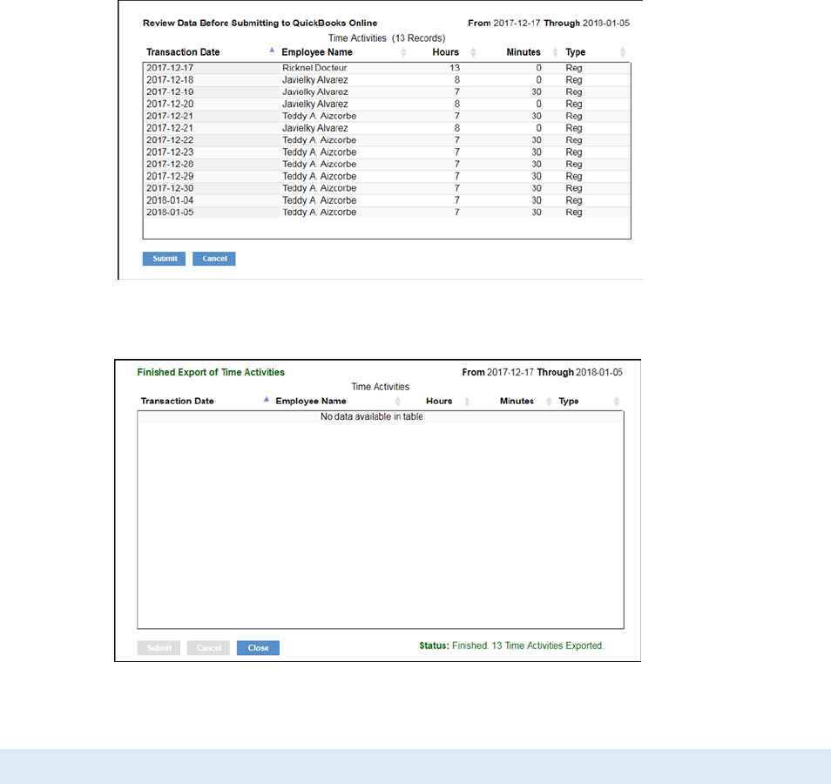
Task: Sort finished export table by Minutes arrows
Action: (549, 402)
